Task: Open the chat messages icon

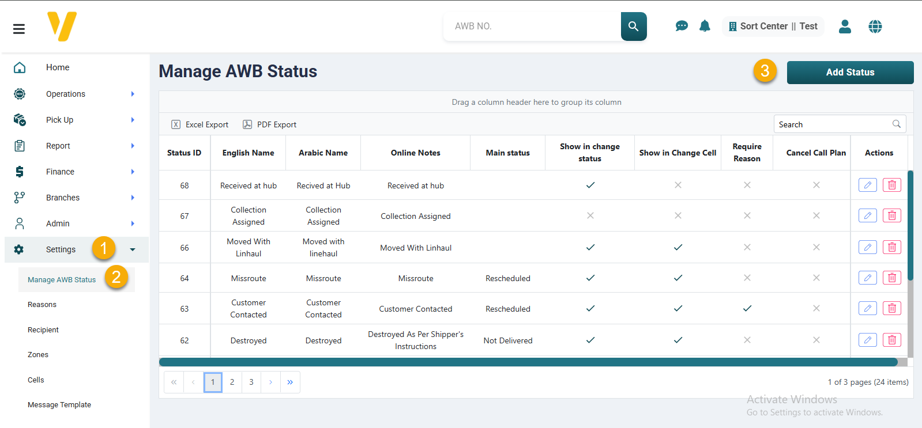Action: pos(682,26)
